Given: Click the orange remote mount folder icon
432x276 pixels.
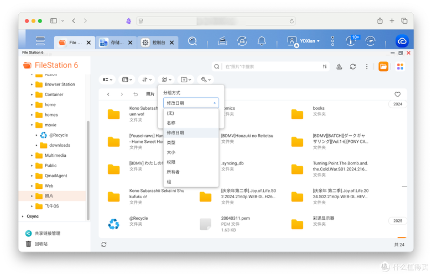Looking at the screenshot, I should coord(383,67).
